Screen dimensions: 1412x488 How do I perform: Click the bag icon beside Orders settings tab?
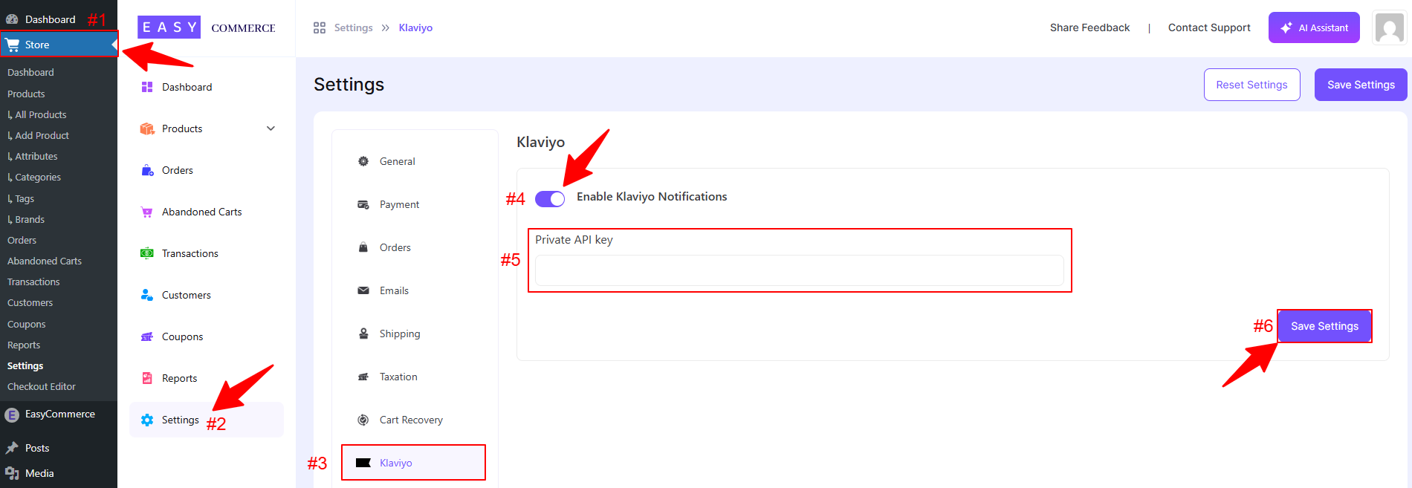(363, 247)
